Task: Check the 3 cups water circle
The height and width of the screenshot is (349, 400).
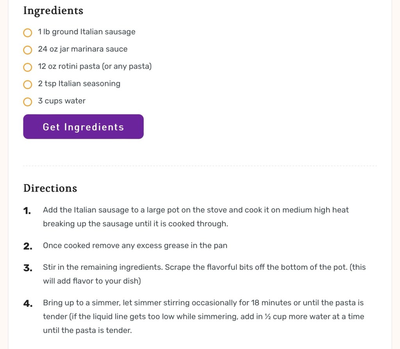Action: [28, 102]
